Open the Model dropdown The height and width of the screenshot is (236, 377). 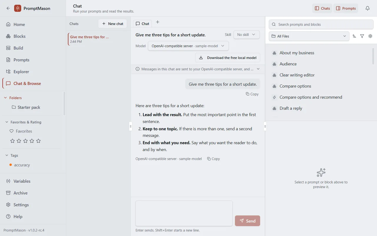coord(188,46)
